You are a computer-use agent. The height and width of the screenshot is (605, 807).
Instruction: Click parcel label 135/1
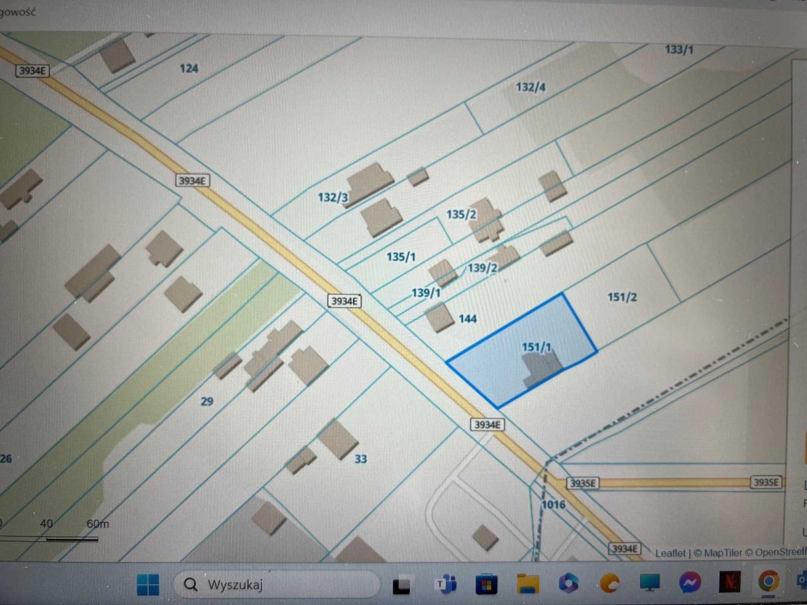pos(401,256)
